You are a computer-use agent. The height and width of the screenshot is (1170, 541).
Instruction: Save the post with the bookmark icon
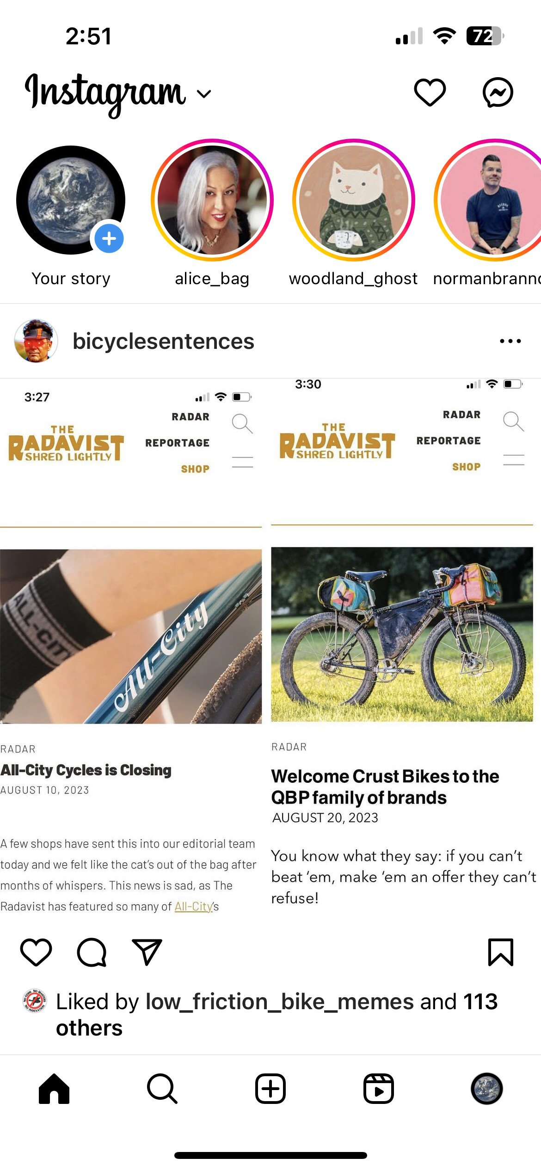coord(501,952)
